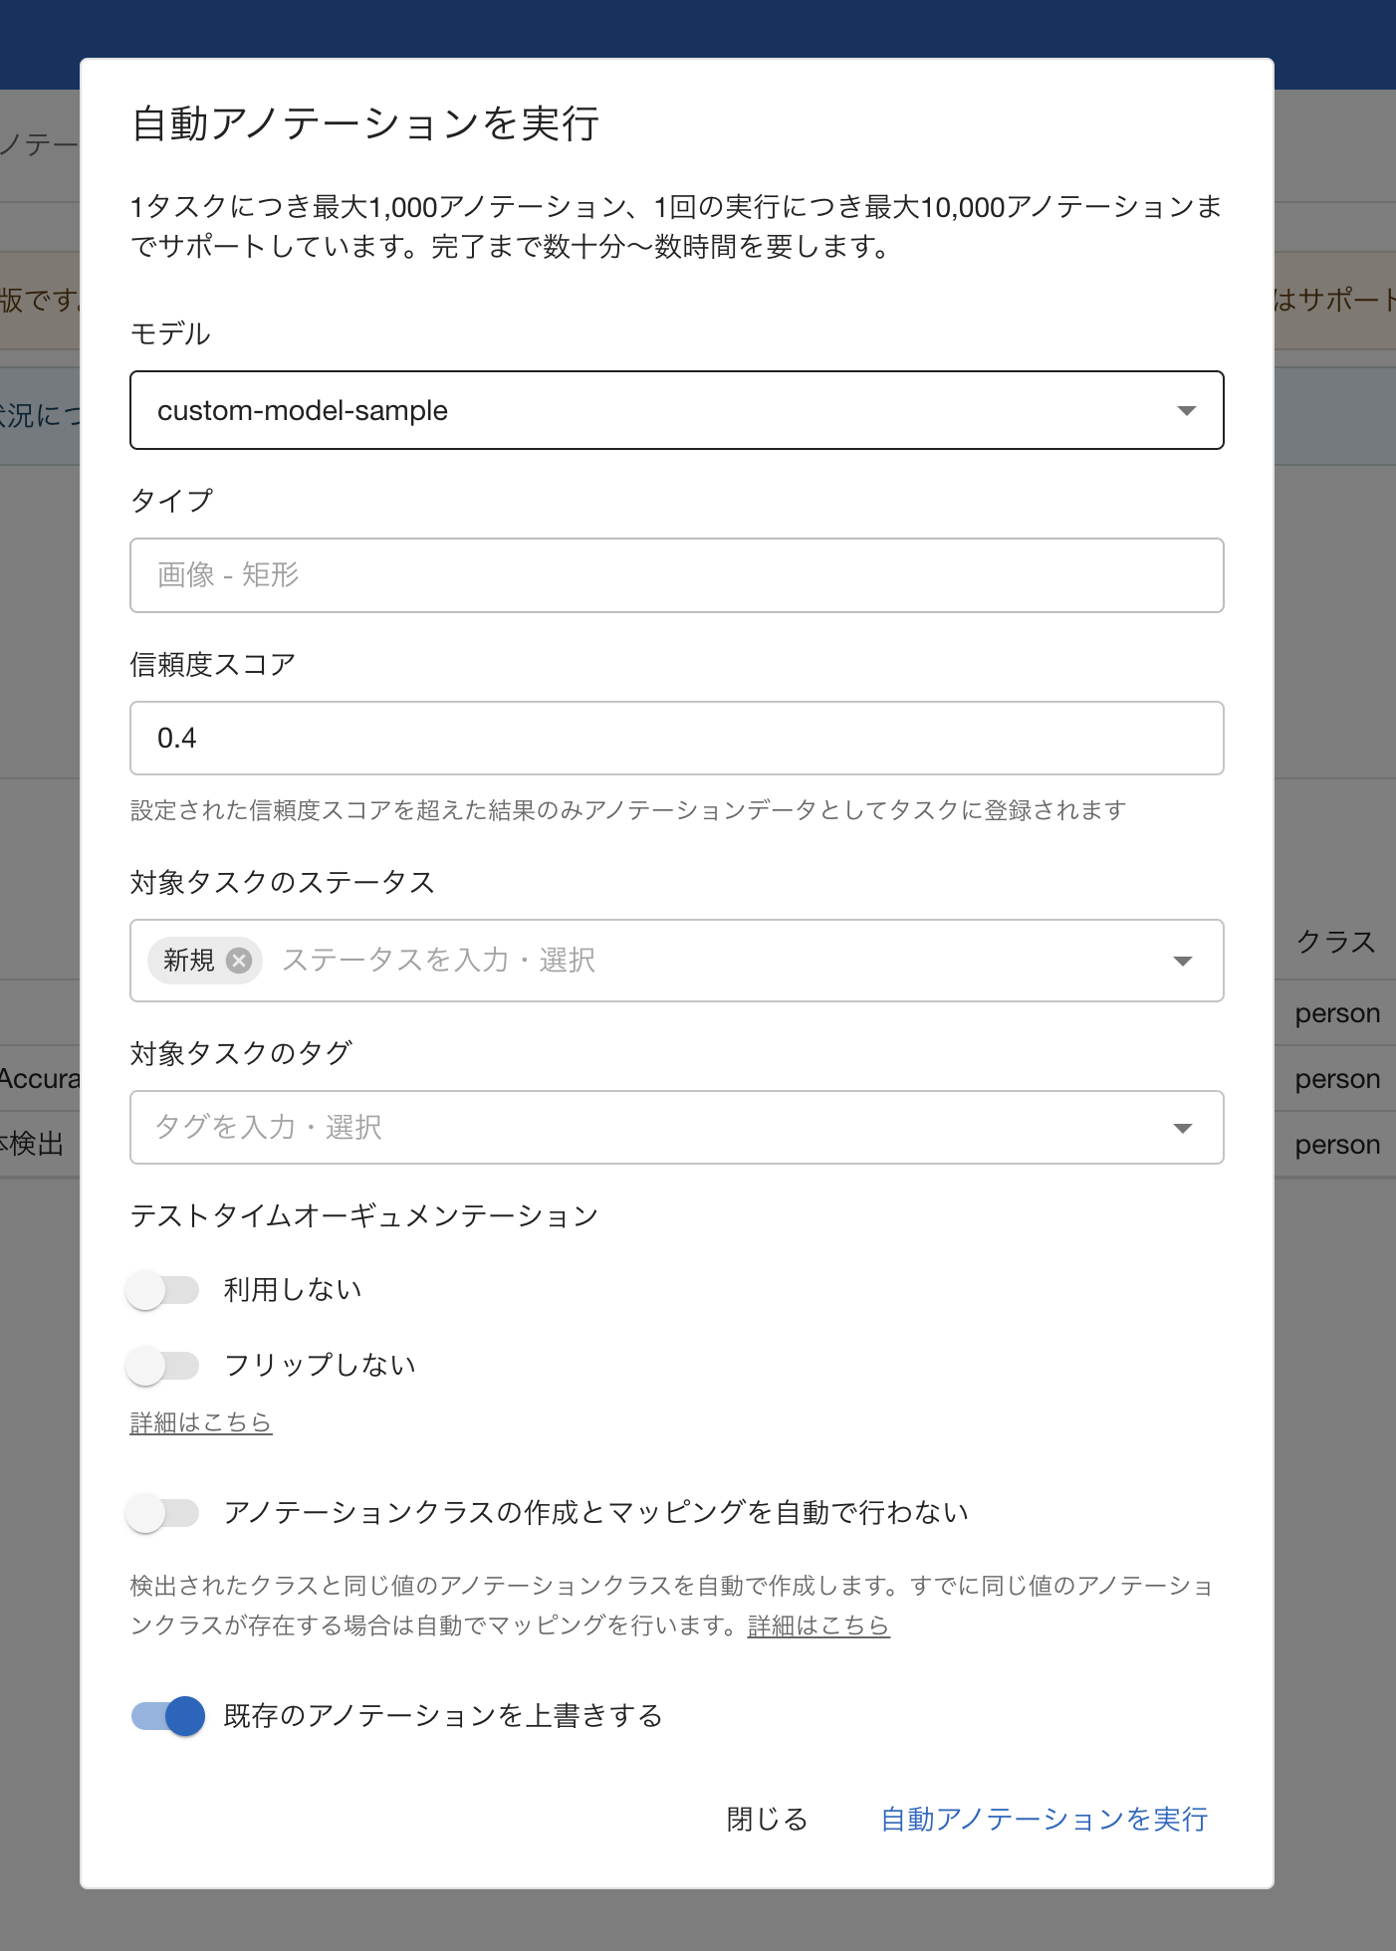Open 詳細はこちら link under フリップしない

click(201, 1422)
